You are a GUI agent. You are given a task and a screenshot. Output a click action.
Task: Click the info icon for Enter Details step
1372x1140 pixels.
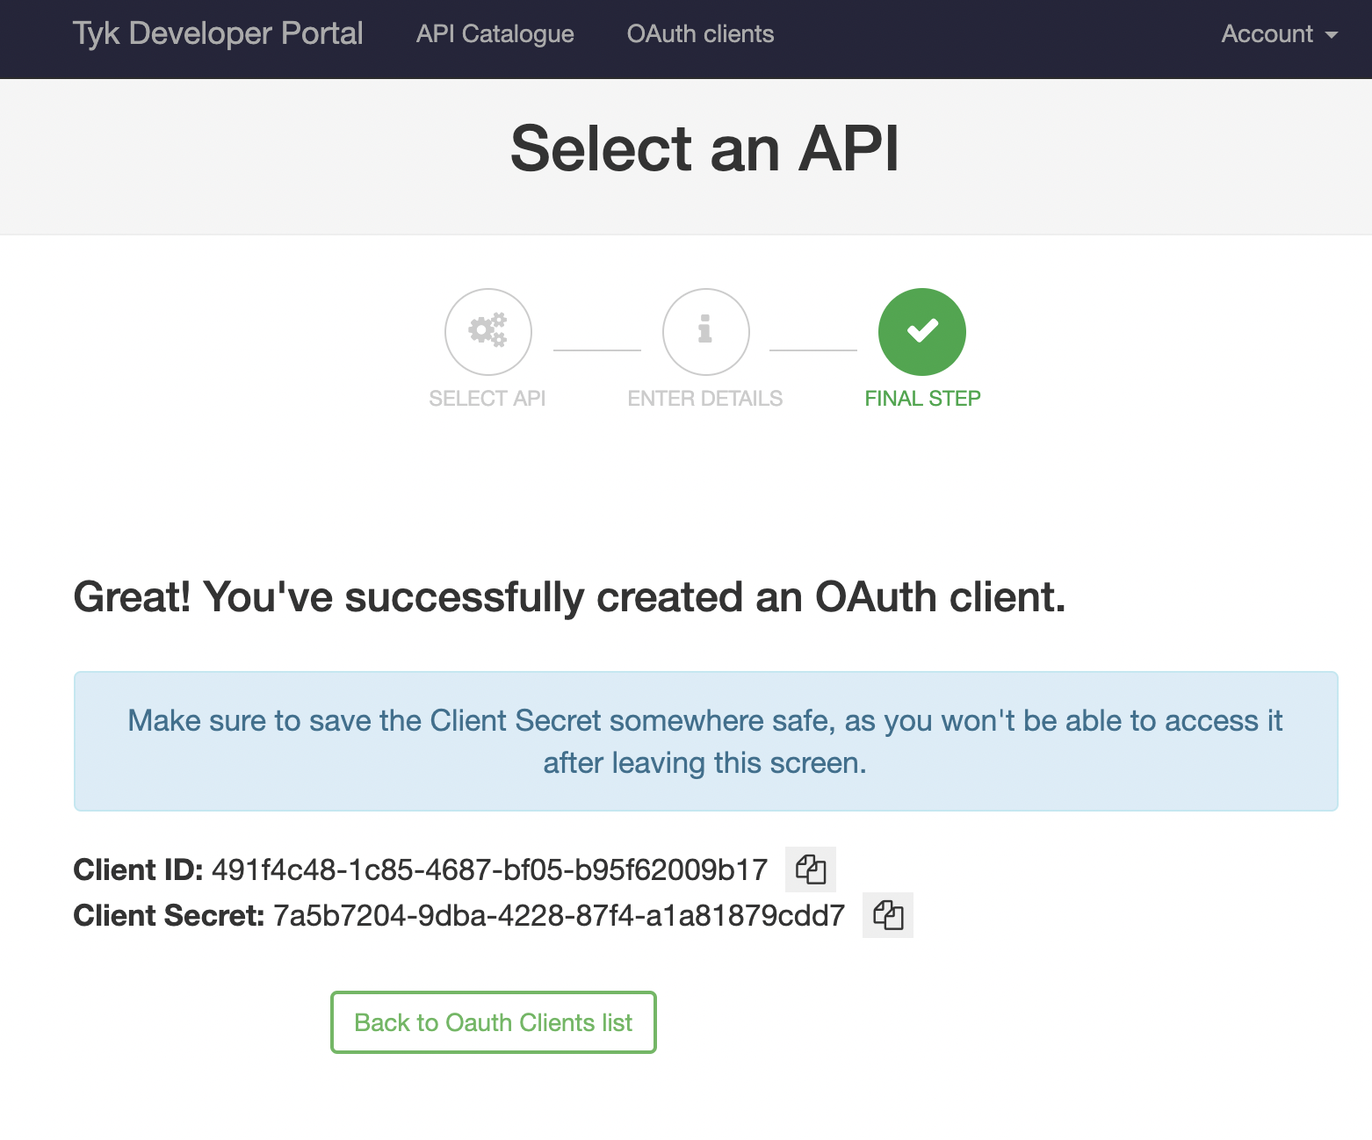(x=705, y=331)
